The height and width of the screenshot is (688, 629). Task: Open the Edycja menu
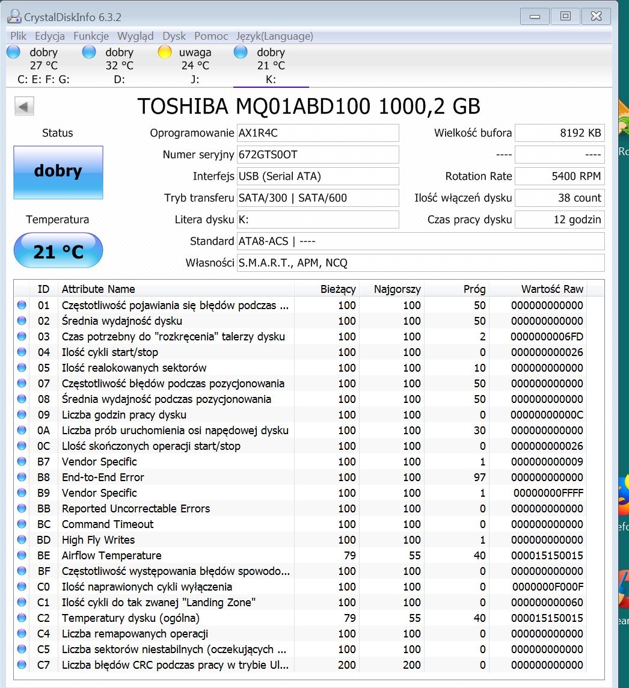click(x=50, y=36)
